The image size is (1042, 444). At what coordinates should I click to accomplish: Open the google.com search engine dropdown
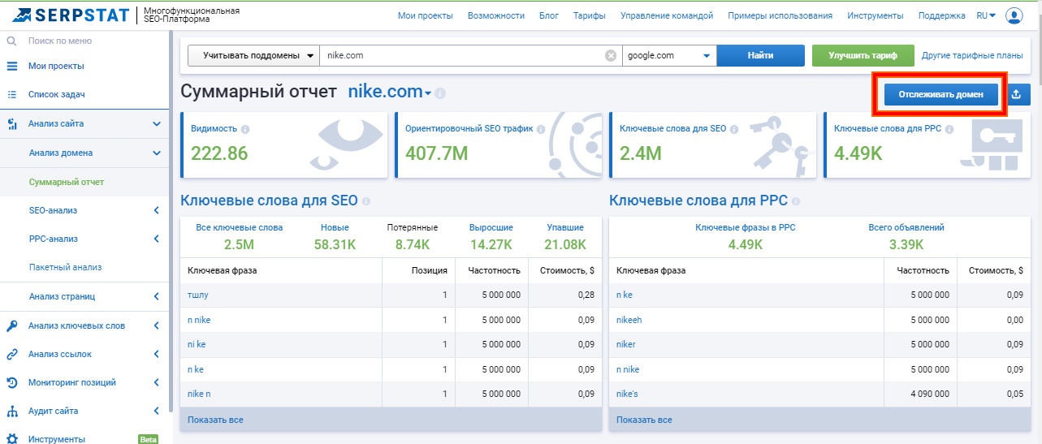coord(669,56)
